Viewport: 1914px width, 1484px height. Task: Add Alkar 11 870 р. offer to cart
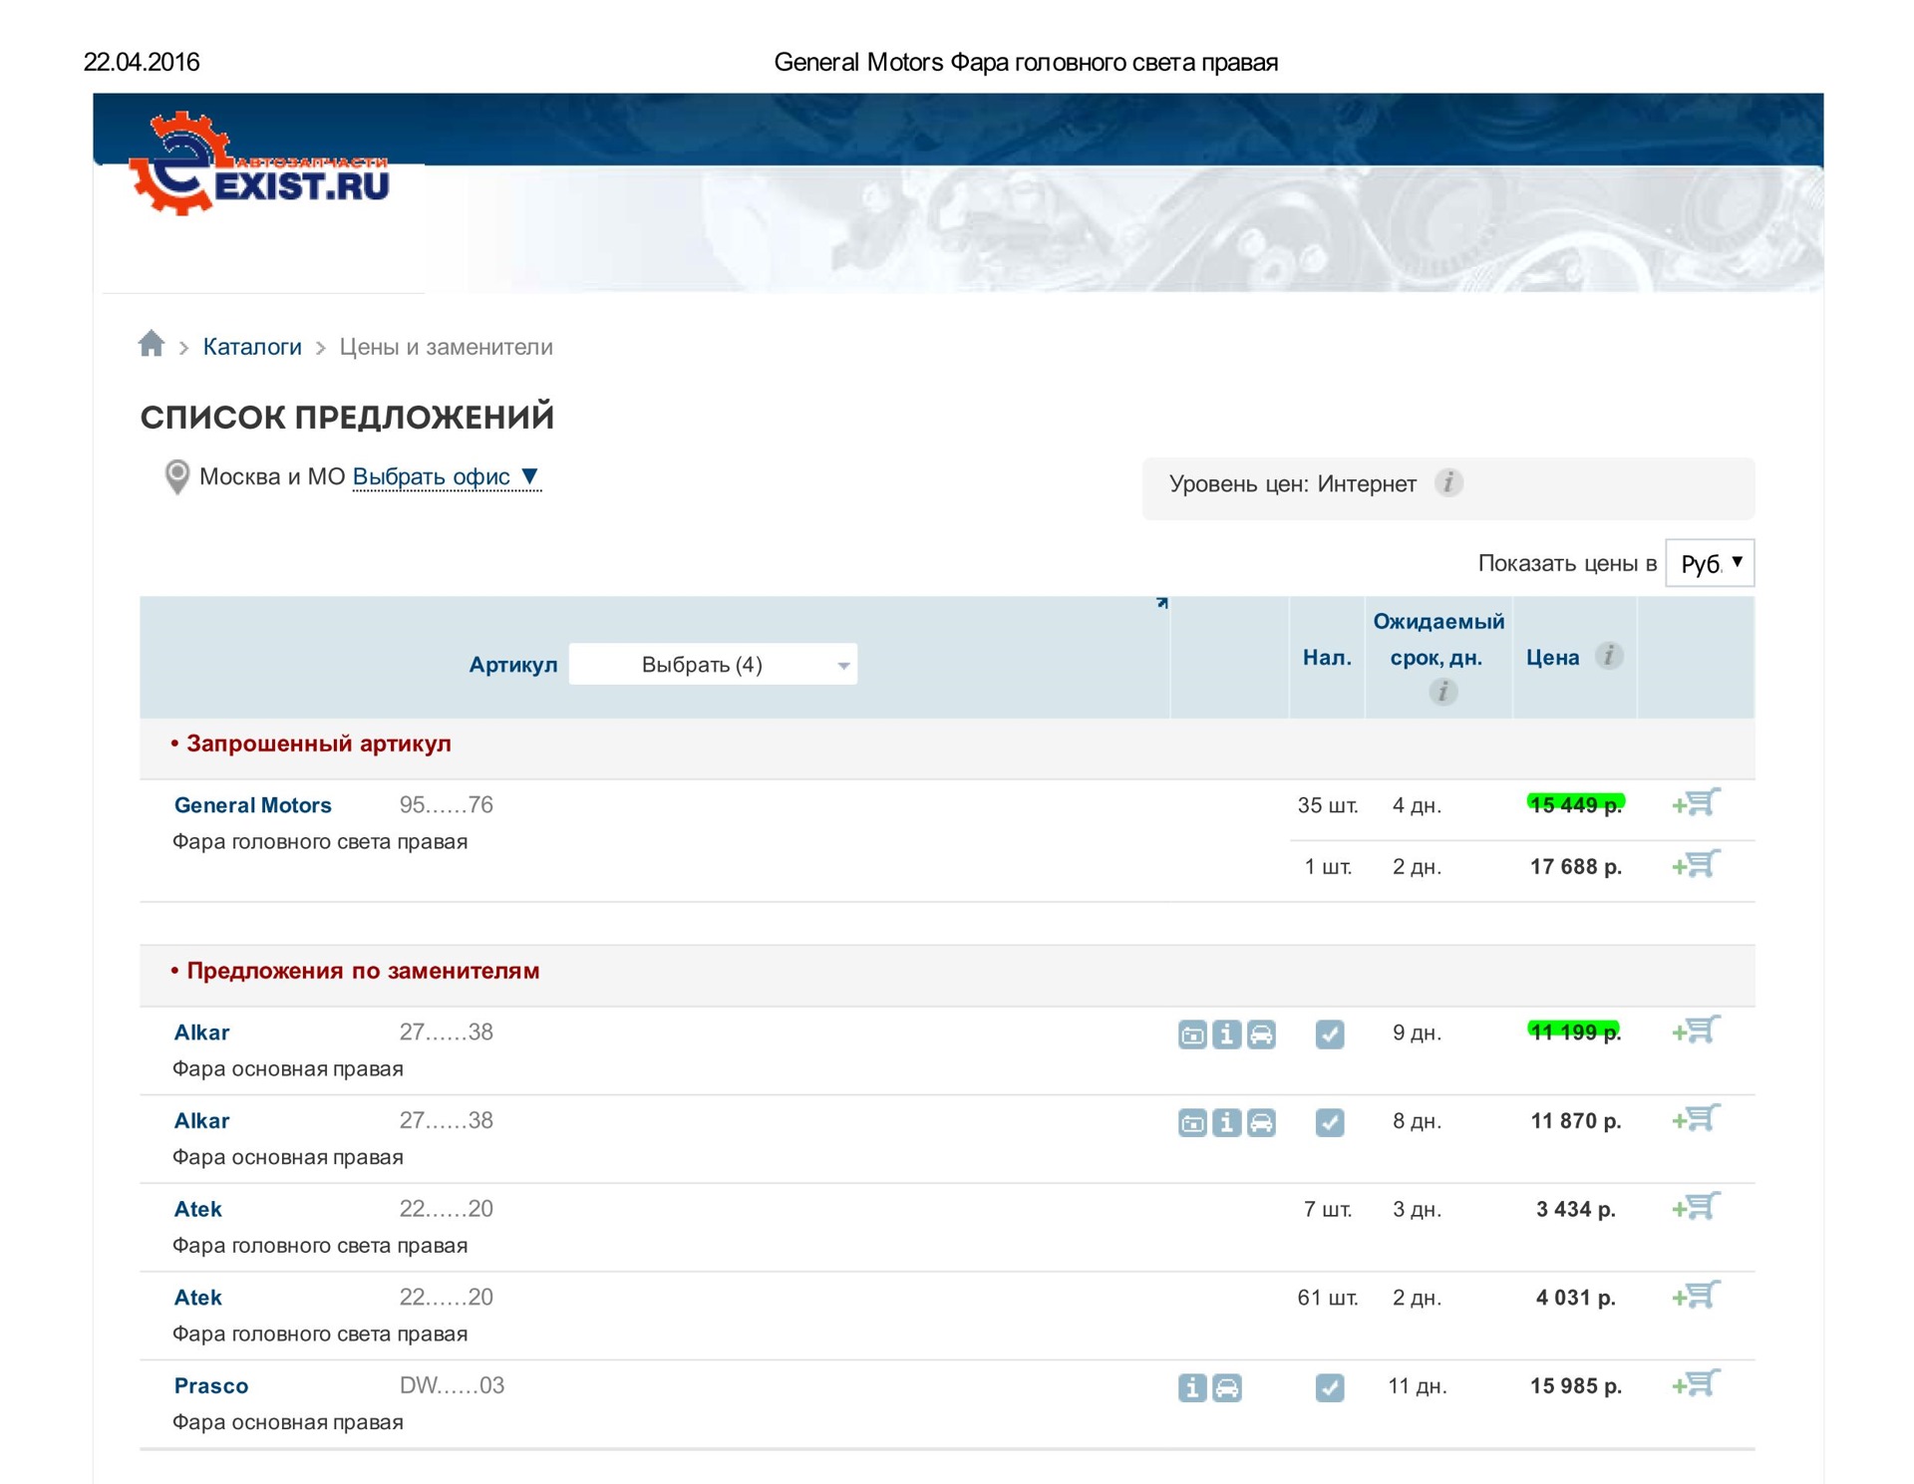coord(1697,1118)
